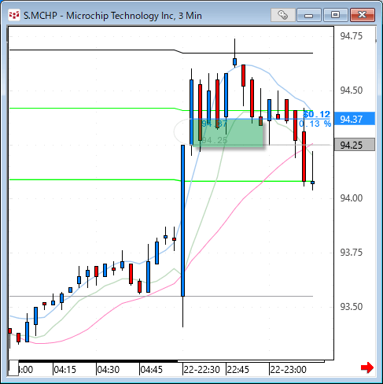Click the 04:15 time axis label
Screen dimensions: 383x384
tap(64, 370)
